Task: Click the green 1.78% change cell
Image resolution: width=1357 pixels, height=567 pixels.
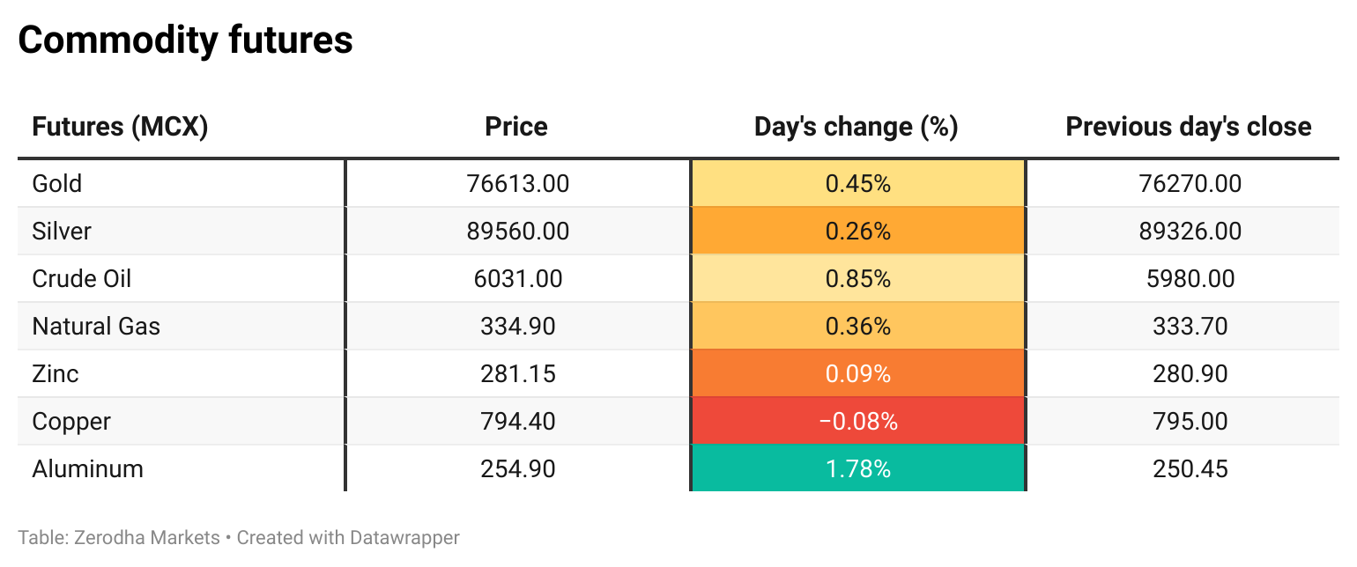Action: [x=857, y=469]
